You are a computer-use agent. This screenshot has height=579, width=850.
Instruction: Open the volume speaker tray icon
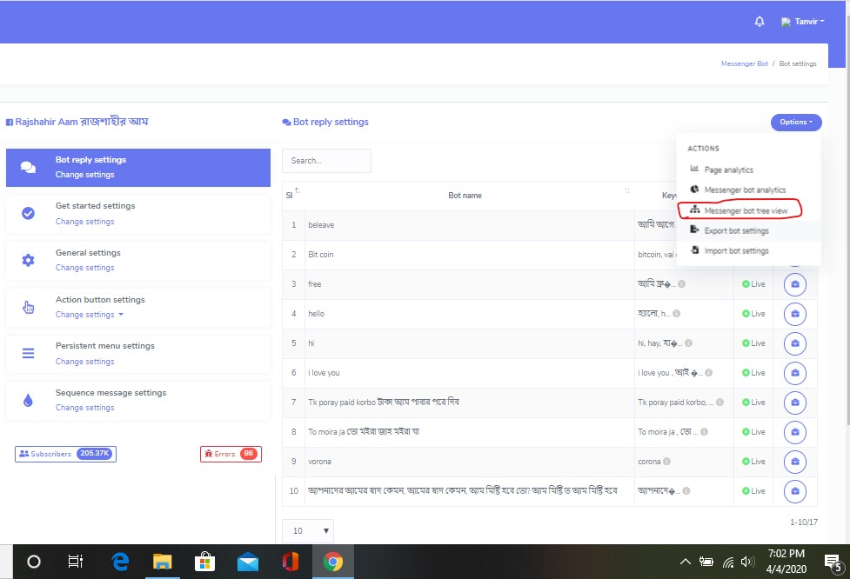click(747, 562)
